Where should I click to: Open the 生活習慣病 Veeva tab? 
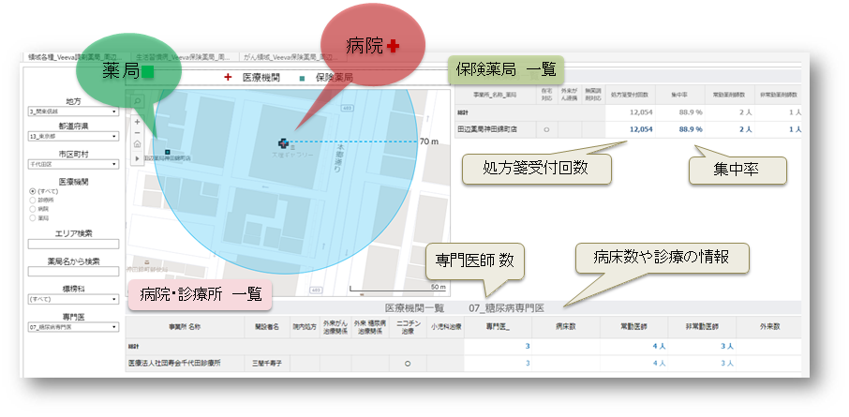(x=186, y=57)
